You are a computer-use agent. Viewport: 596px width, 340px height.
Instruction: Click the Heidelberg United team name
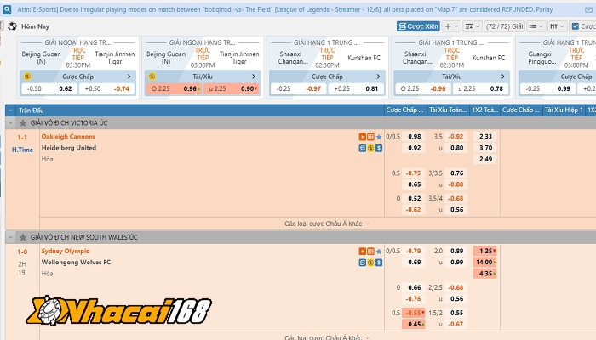pos(69,148)
